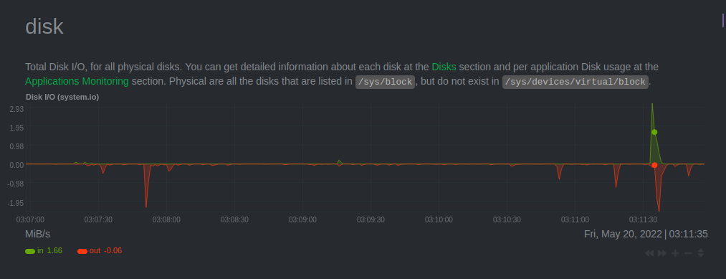Click the -1.95 y-axis label

pyautogui.click(x=15, y=202)
